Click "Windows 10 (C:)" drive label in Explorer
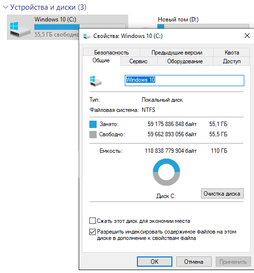Image resolution: width=254 pixels, height=273 pixels. (55, 19)
